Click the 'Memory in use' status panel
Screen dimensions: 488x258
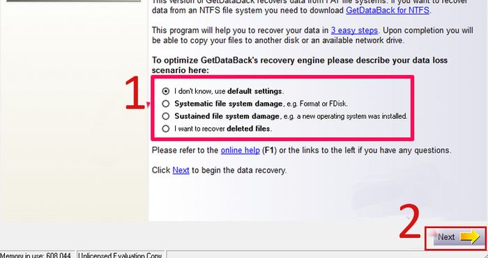coord(37,255)
